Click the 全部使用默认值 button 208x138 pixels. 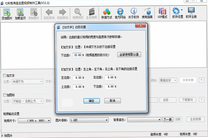click(x=129, y=55)
